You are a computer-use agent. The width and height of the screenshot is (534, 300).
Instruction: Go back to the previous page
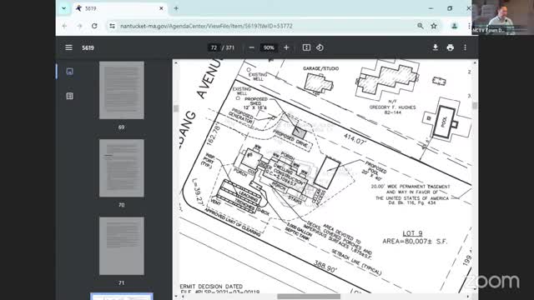(64, 26)
